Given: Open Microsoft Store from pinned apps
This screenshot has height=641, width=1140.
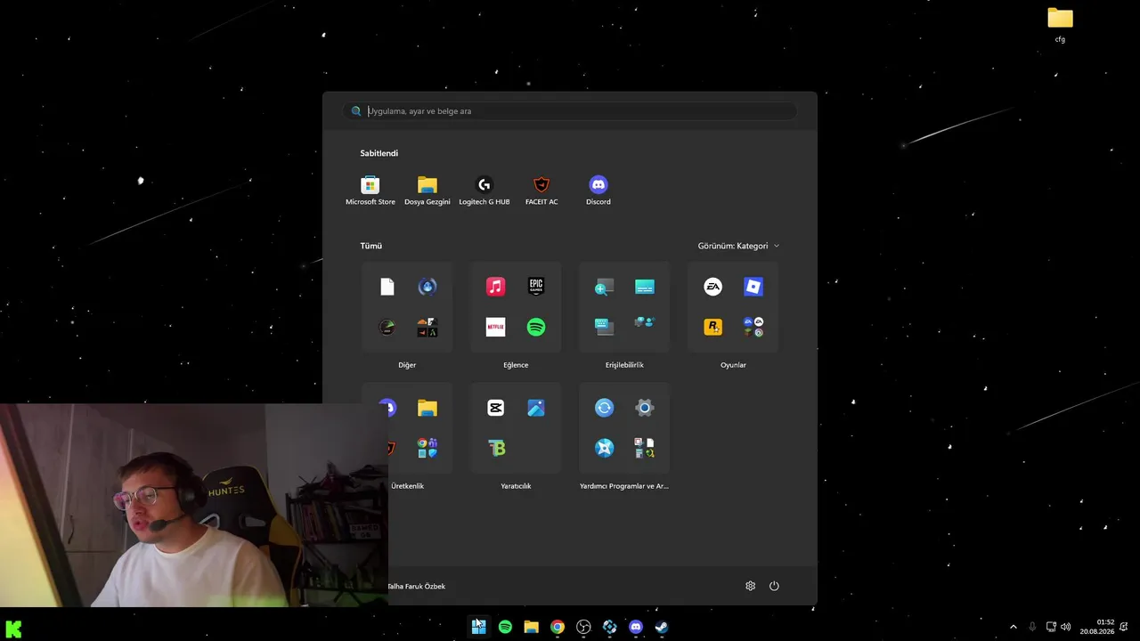Looking at the screenshot, I should 370,191.
